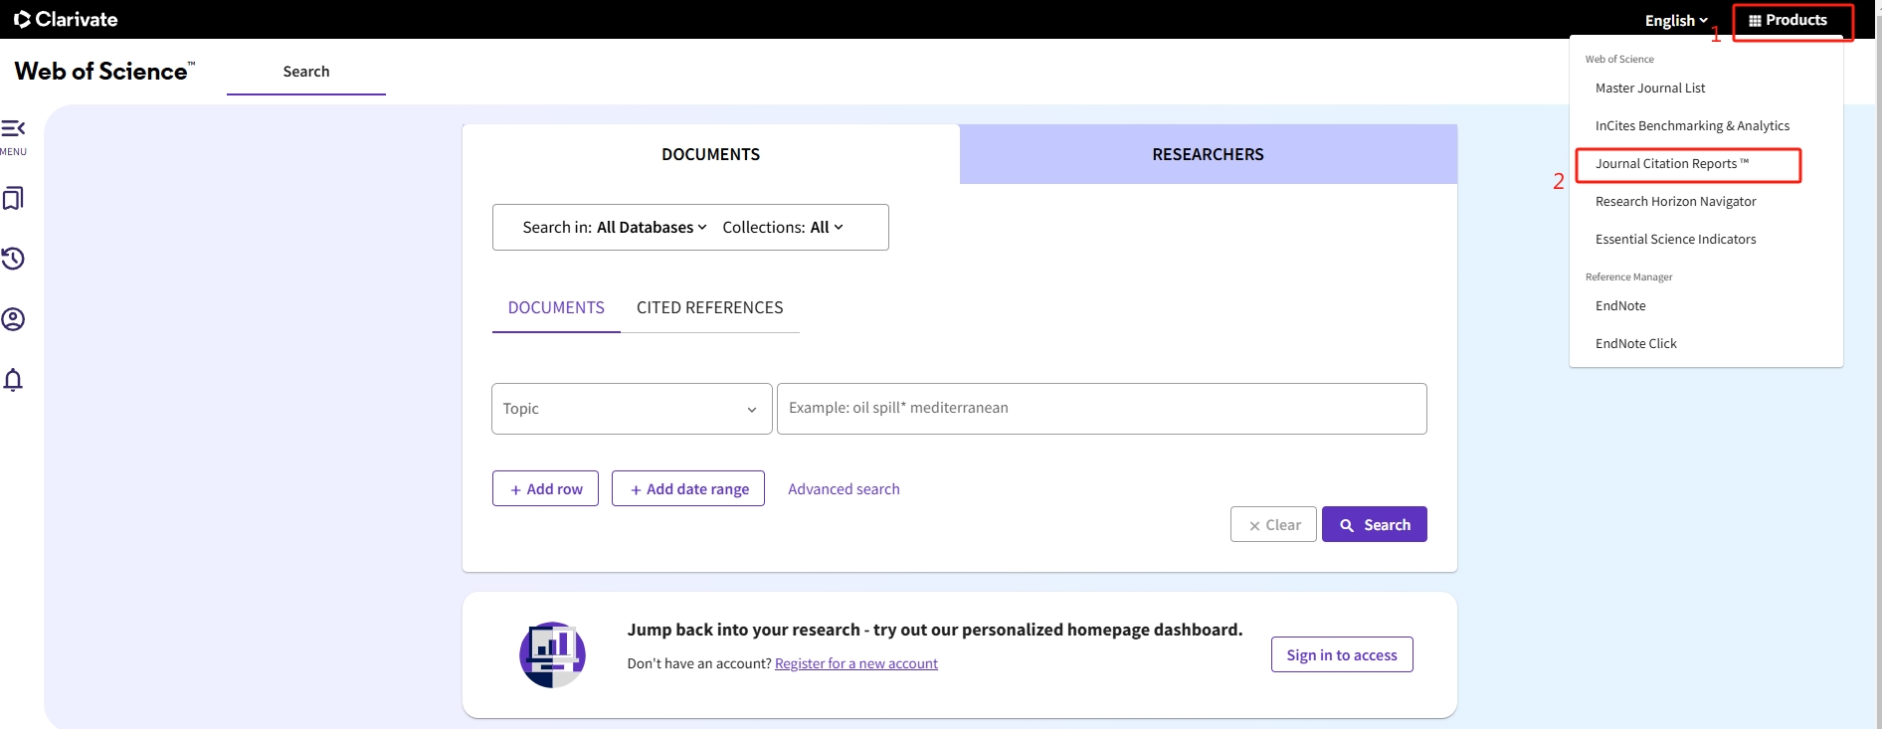Viewport: 1882px width, 729px height.
Task: Open Research Horizon Navigator
Action: 1676,201
